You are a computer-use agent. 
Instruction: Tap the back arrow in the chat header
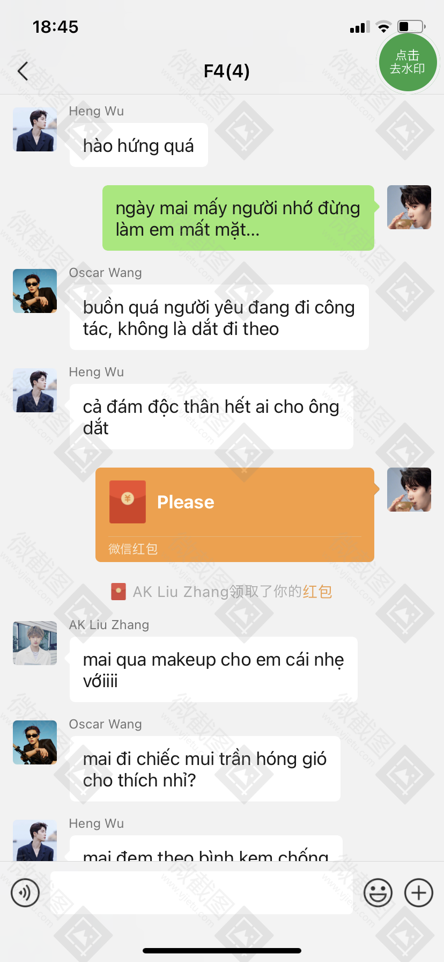(x=23, y=71)
